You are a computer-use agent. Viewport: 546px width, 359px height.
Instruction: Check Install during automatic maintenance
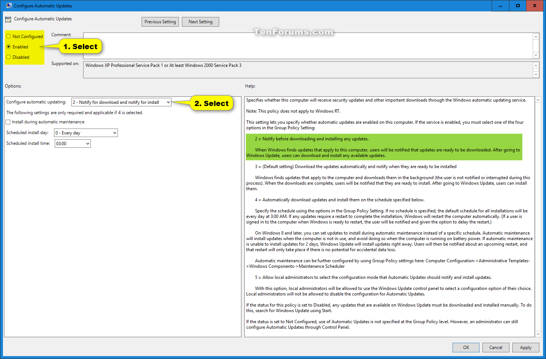coord(8,122)
